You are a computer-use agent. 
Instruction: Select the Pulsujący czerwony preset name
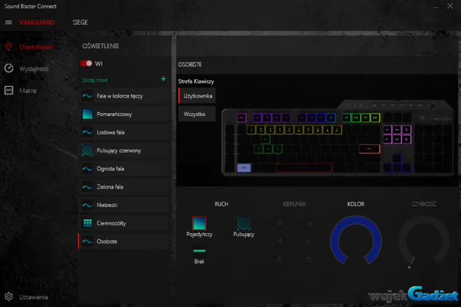119,151
